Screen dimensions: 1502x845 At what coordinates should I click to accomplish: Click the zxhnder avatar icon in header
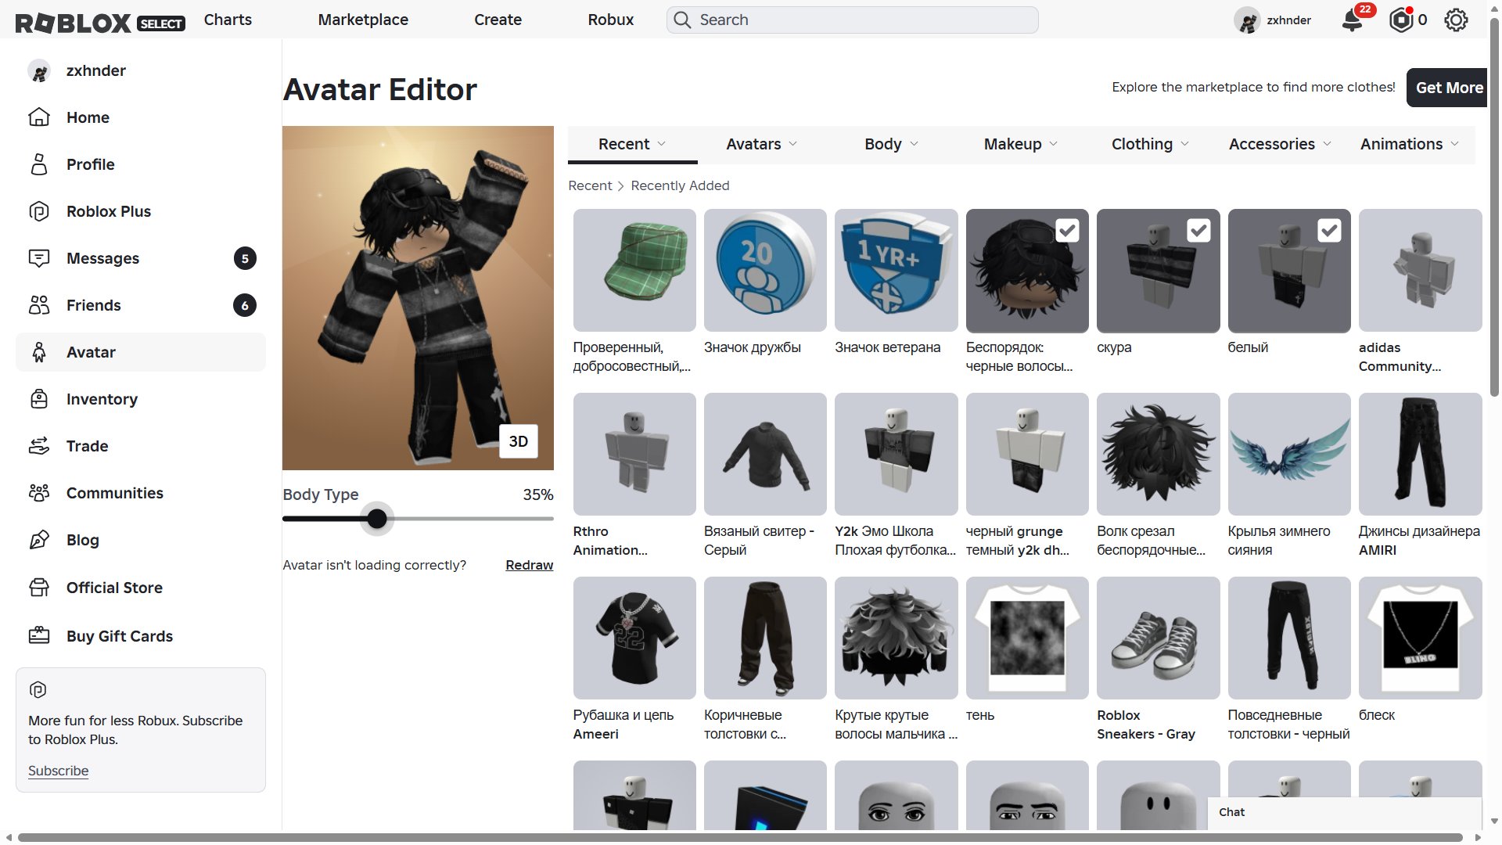[1247, 20]
